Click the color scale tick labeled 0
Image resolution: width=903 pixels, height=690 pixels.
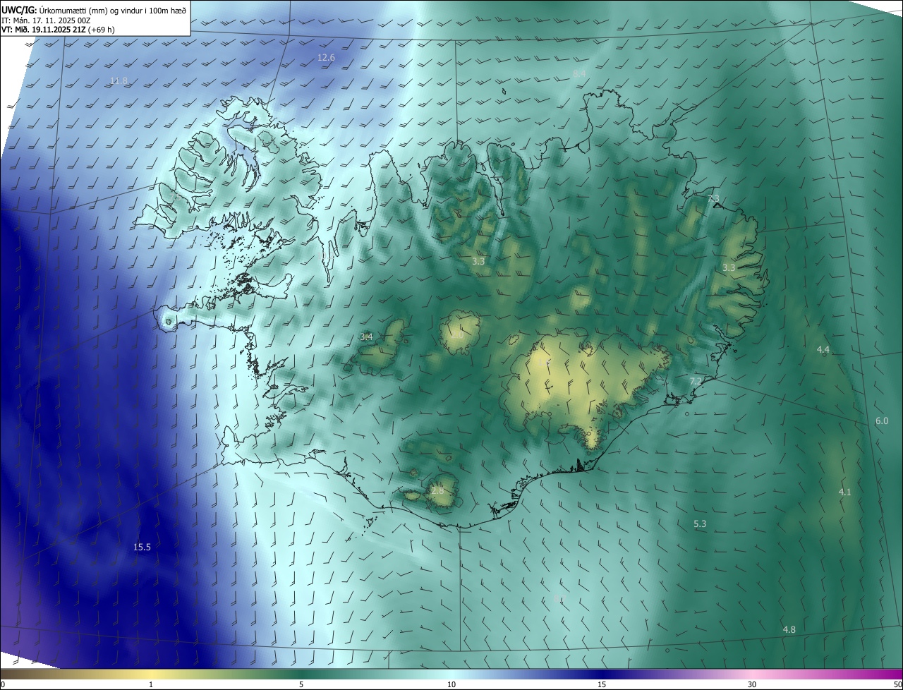coord(3,684)
